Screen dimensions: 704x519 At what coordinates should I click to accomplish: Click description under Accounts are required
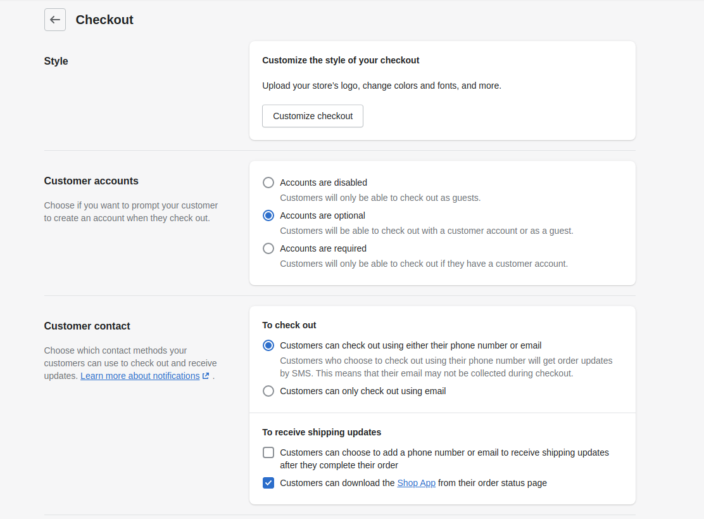coord(424,264)
